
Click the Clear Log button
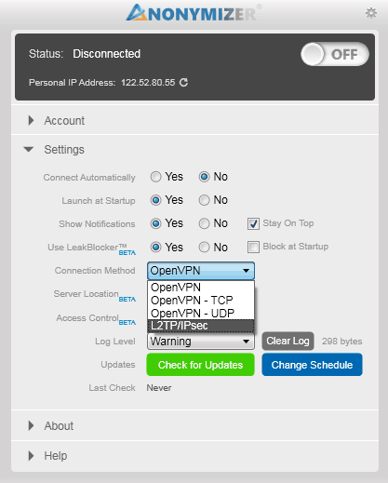[x=288, y=341]
